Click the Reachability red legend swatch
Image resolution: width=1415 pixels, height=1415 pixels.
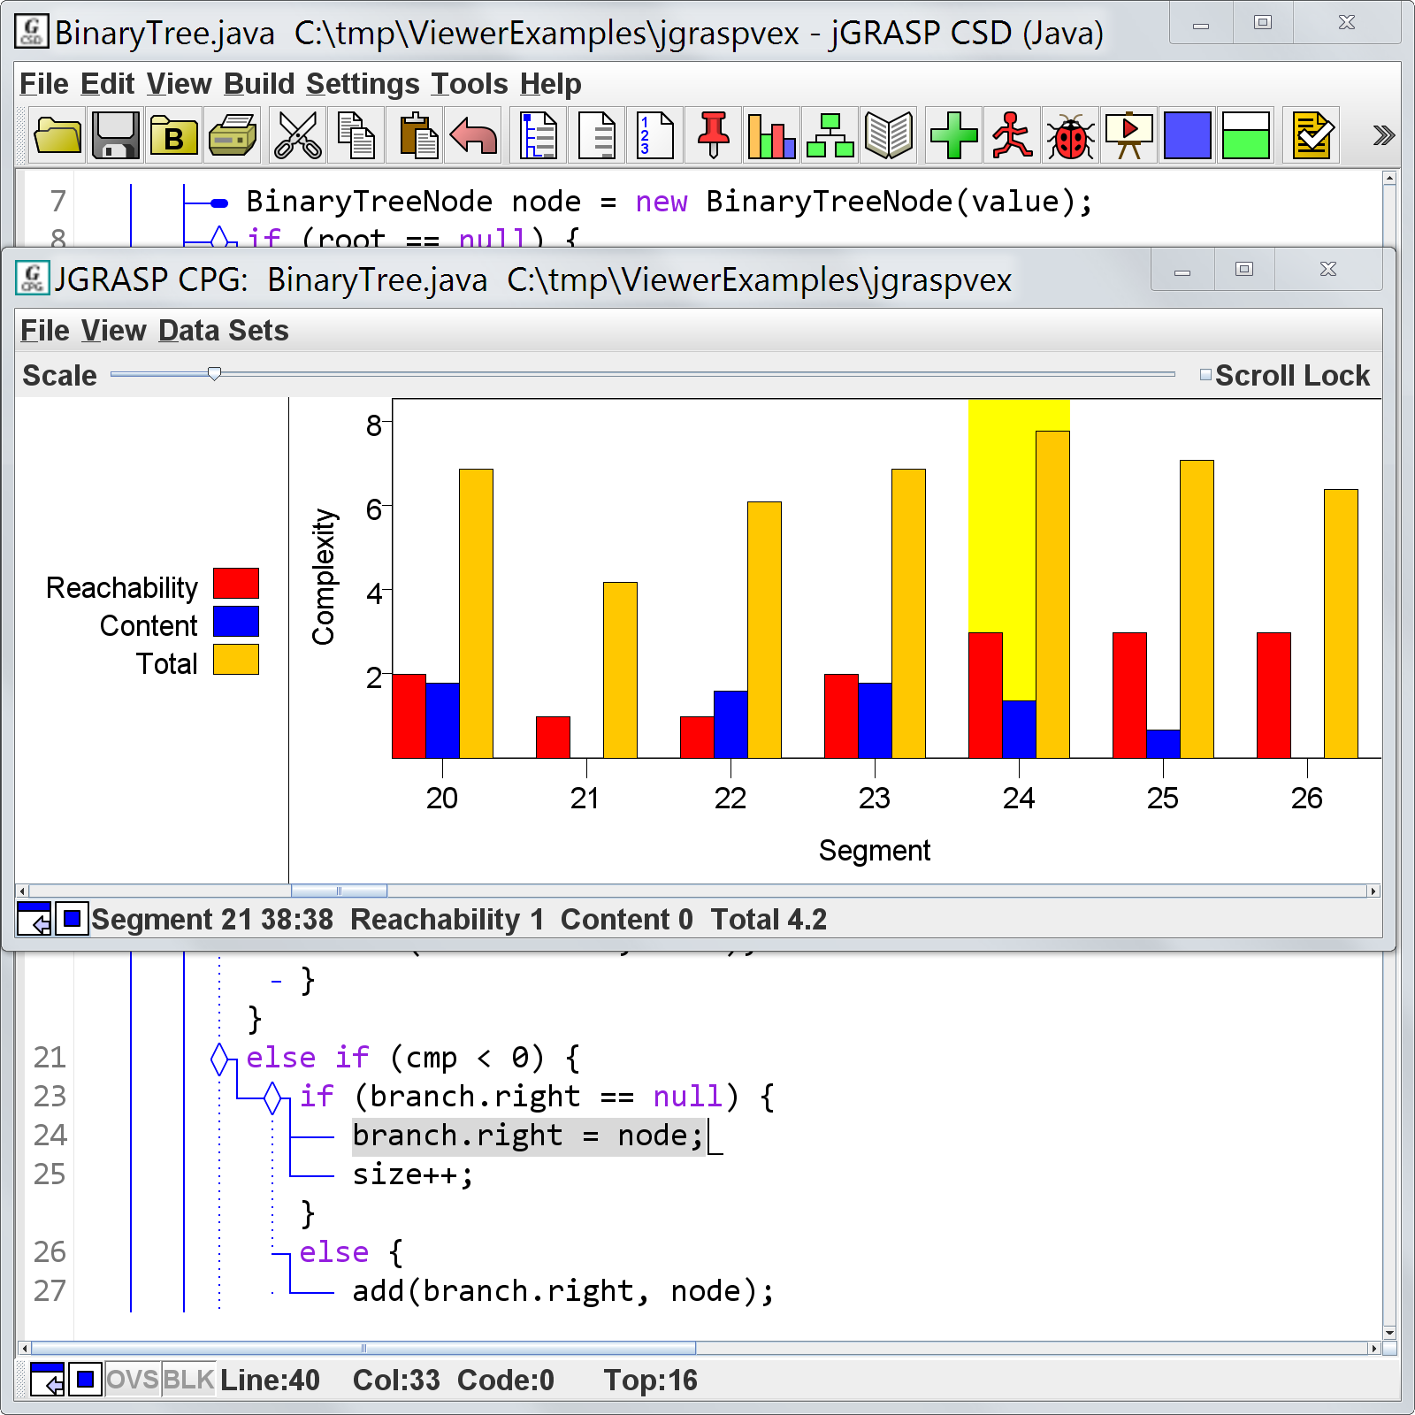[236, 584]
